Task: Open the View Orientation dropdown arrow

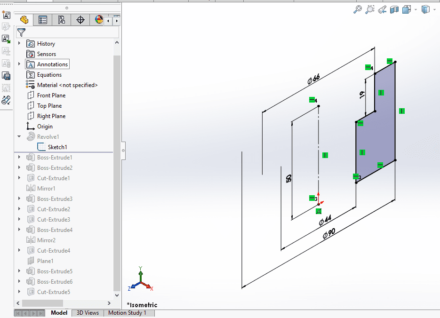Action: click(x=416, y=9)
